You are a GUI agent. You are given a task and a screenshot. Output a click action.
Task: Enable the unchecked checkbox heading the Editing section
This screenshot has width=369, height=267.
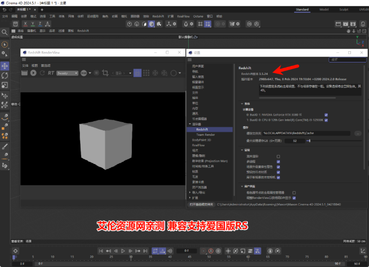click(x=278, y=157)
